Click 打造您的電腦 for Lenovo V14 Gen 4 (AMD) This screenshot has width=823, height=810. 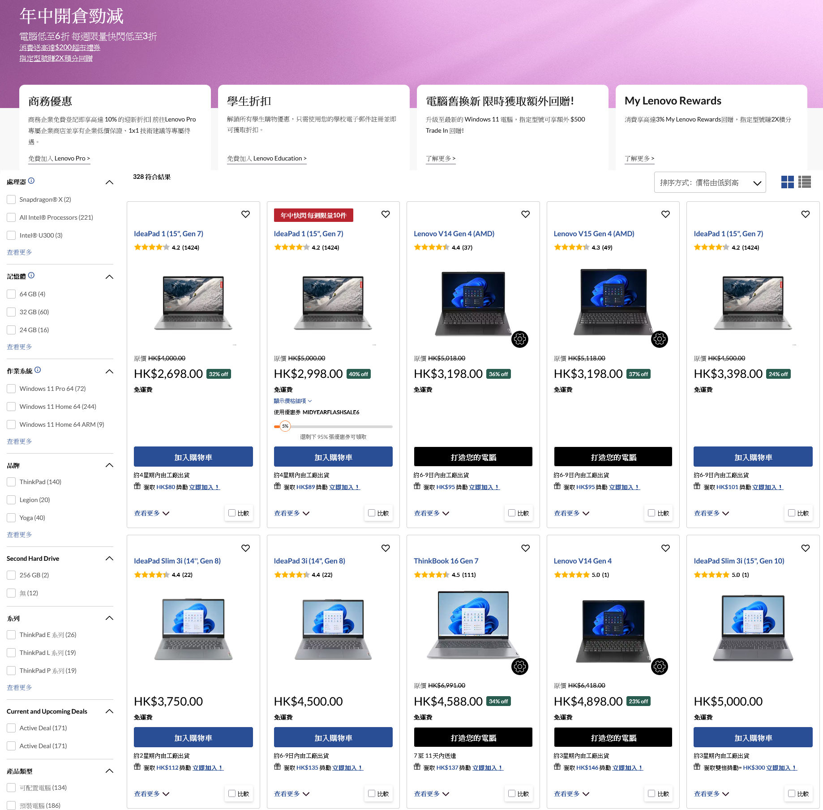pyautogui.click(x=473, y=457)
